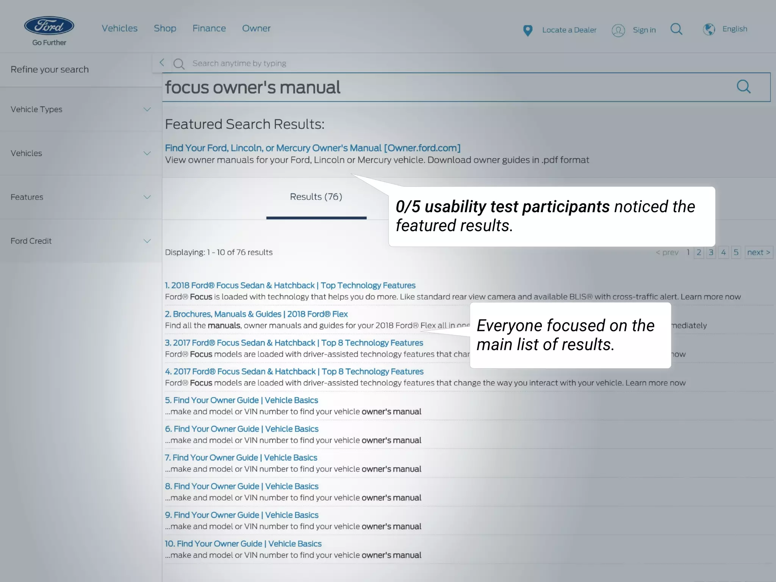
Task: Open the Finance menu
Action: 209,28
